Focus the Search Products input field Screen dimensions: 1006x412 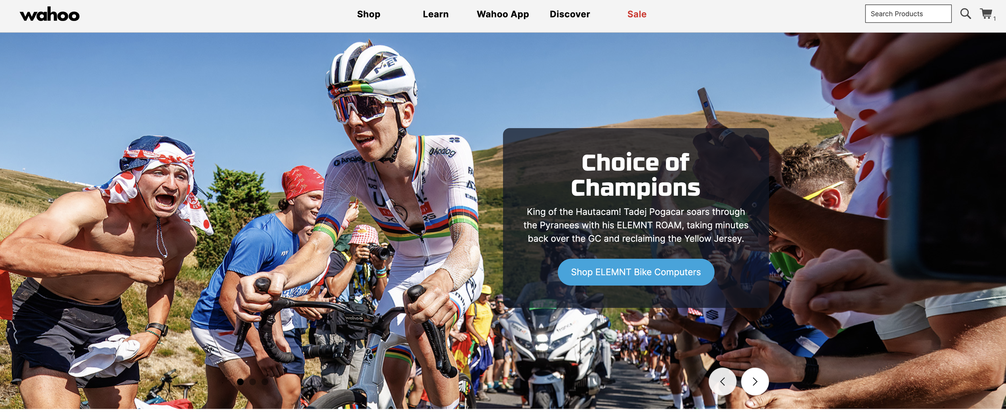click(x=908, y=14)
